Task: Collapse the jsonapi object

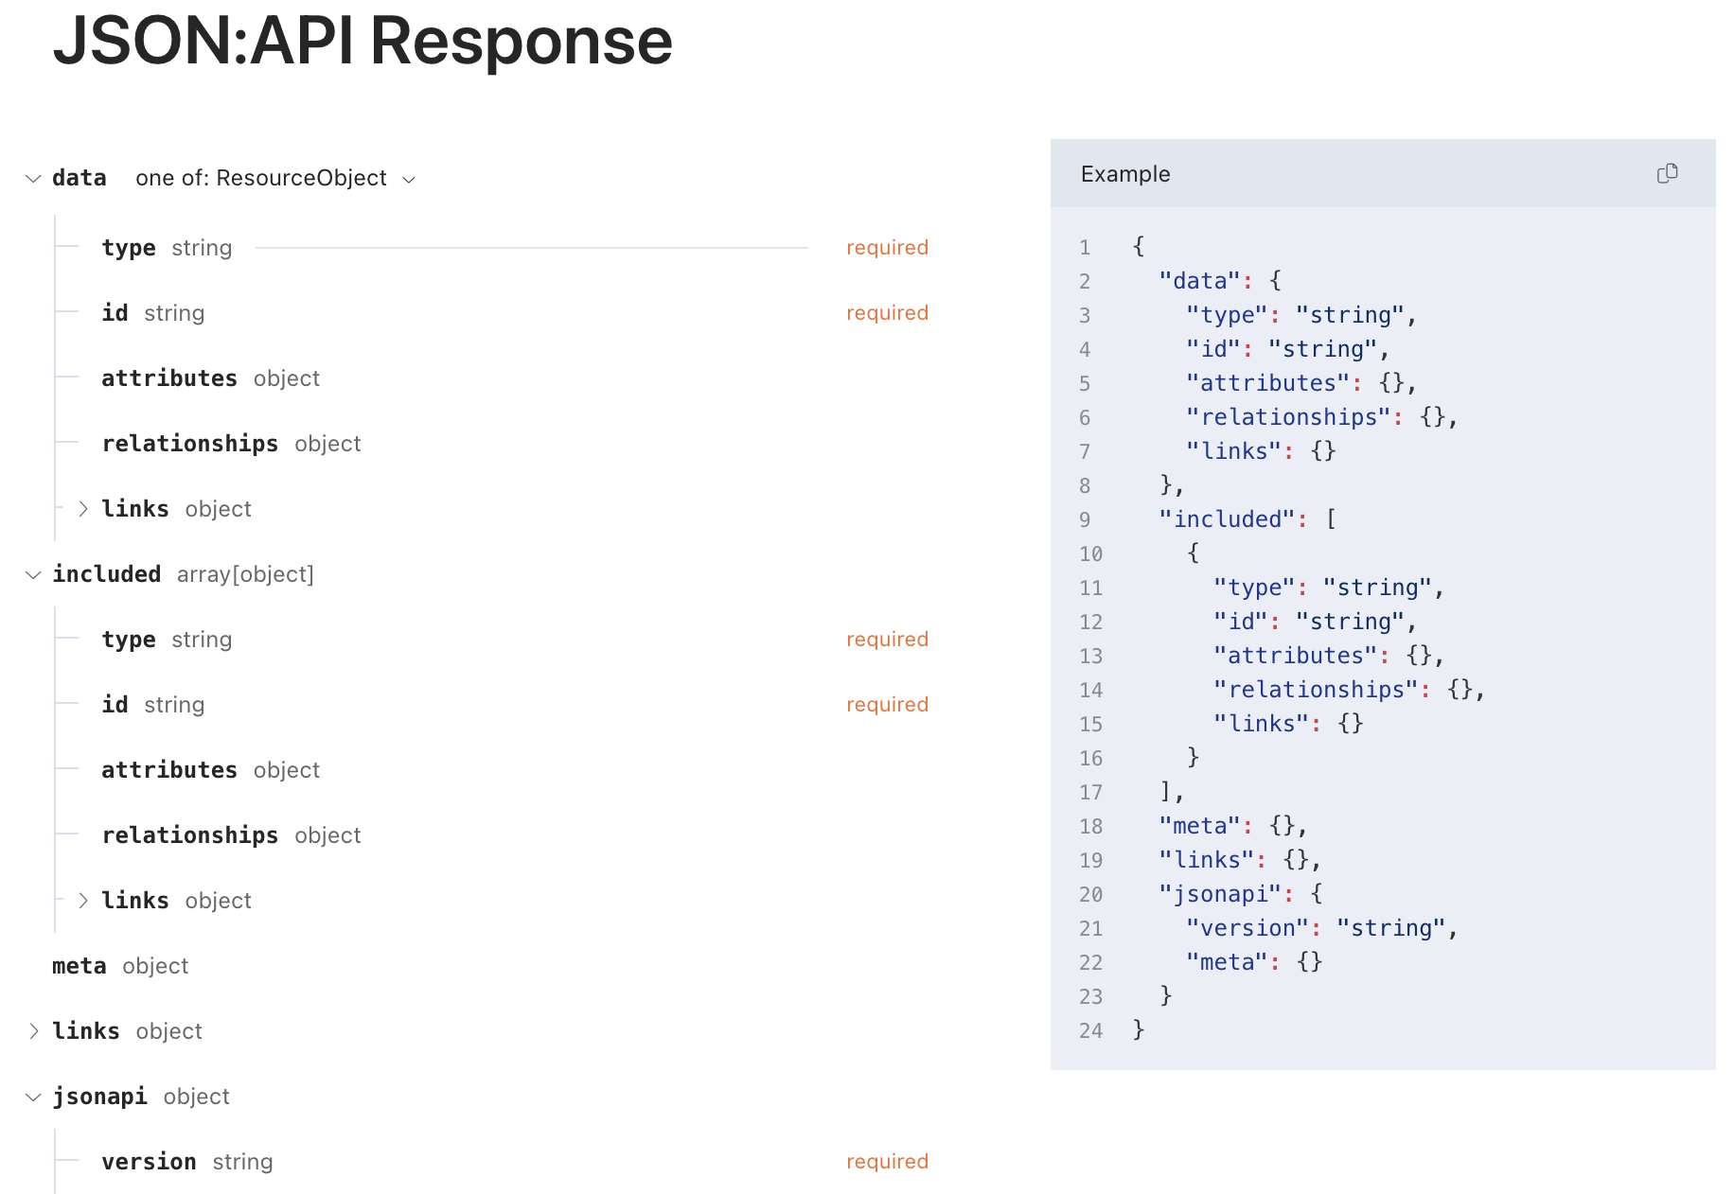Action: (x=33, y=1097)
